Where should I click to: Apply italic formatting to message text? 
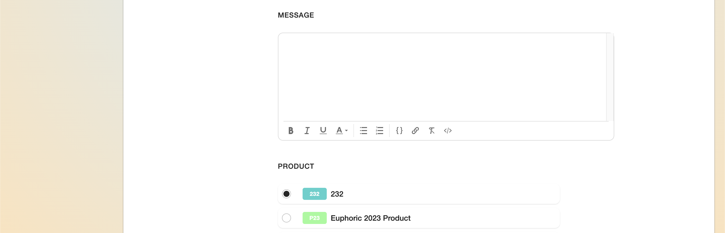[x=307, y=131]
